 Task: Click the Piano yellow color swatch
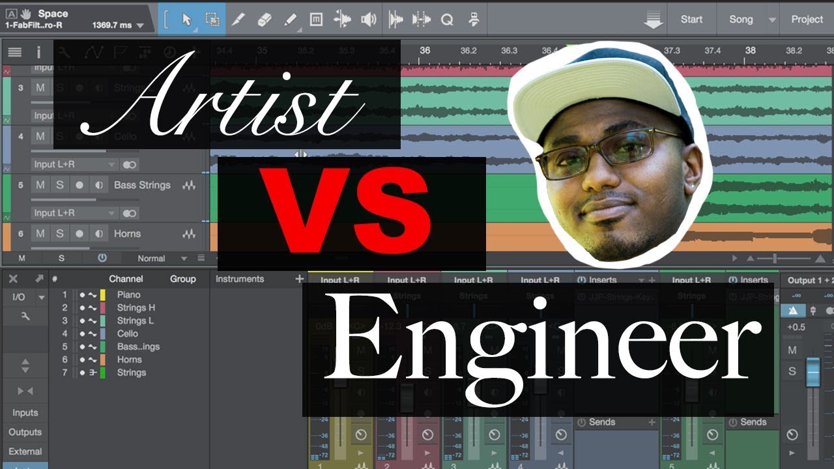pos(102,294)
